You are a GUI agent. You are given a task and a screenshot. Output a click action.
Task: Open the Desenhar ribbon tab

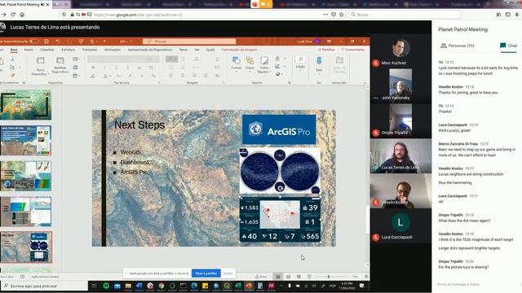coord(47,50)
